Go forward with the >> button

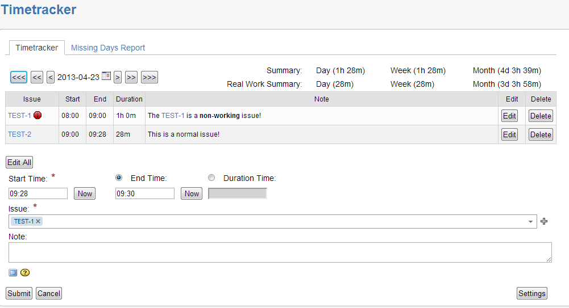[131, 77]
